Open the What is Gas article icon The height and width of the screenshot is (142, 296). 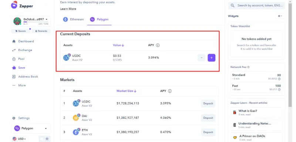[x=235, y=112]
